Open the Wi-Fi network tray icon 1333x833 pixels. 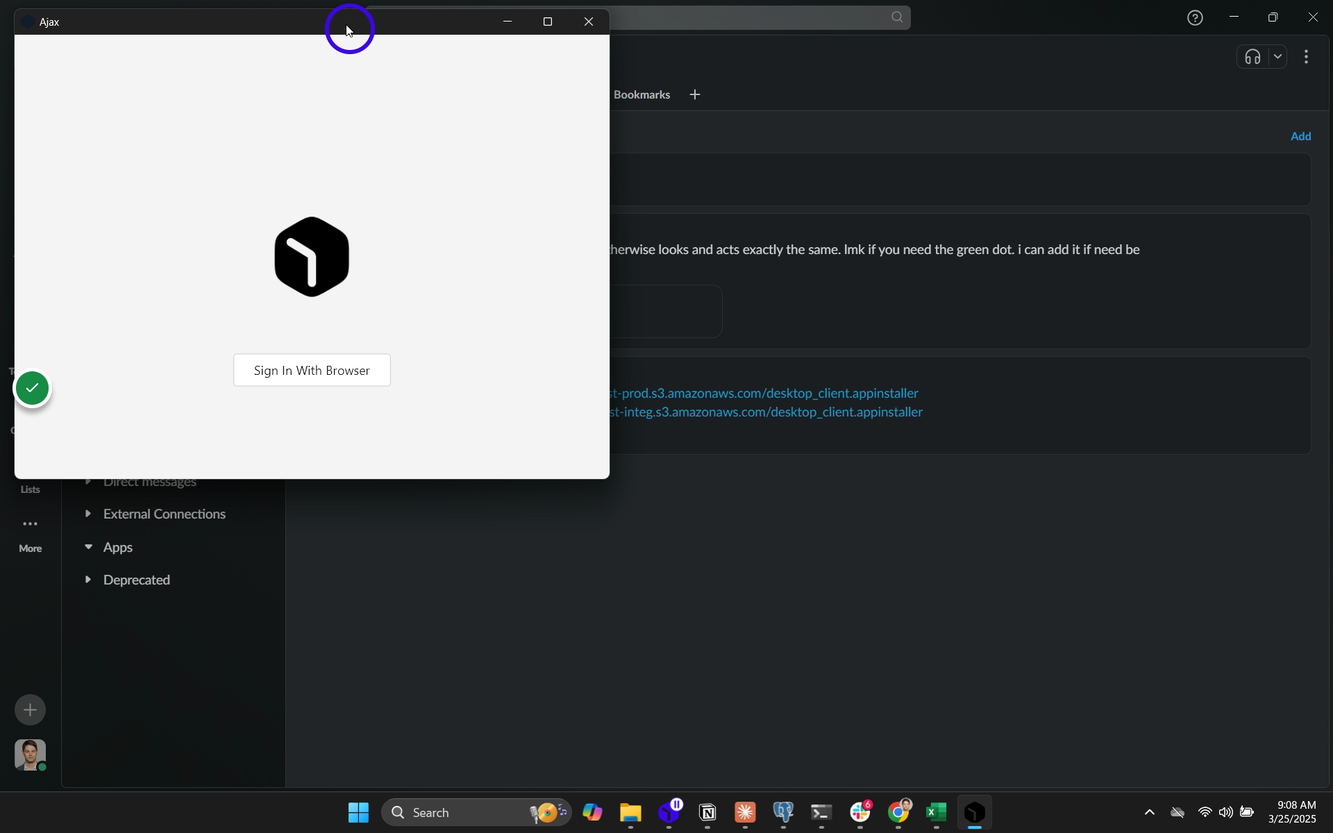point(1205,812)
